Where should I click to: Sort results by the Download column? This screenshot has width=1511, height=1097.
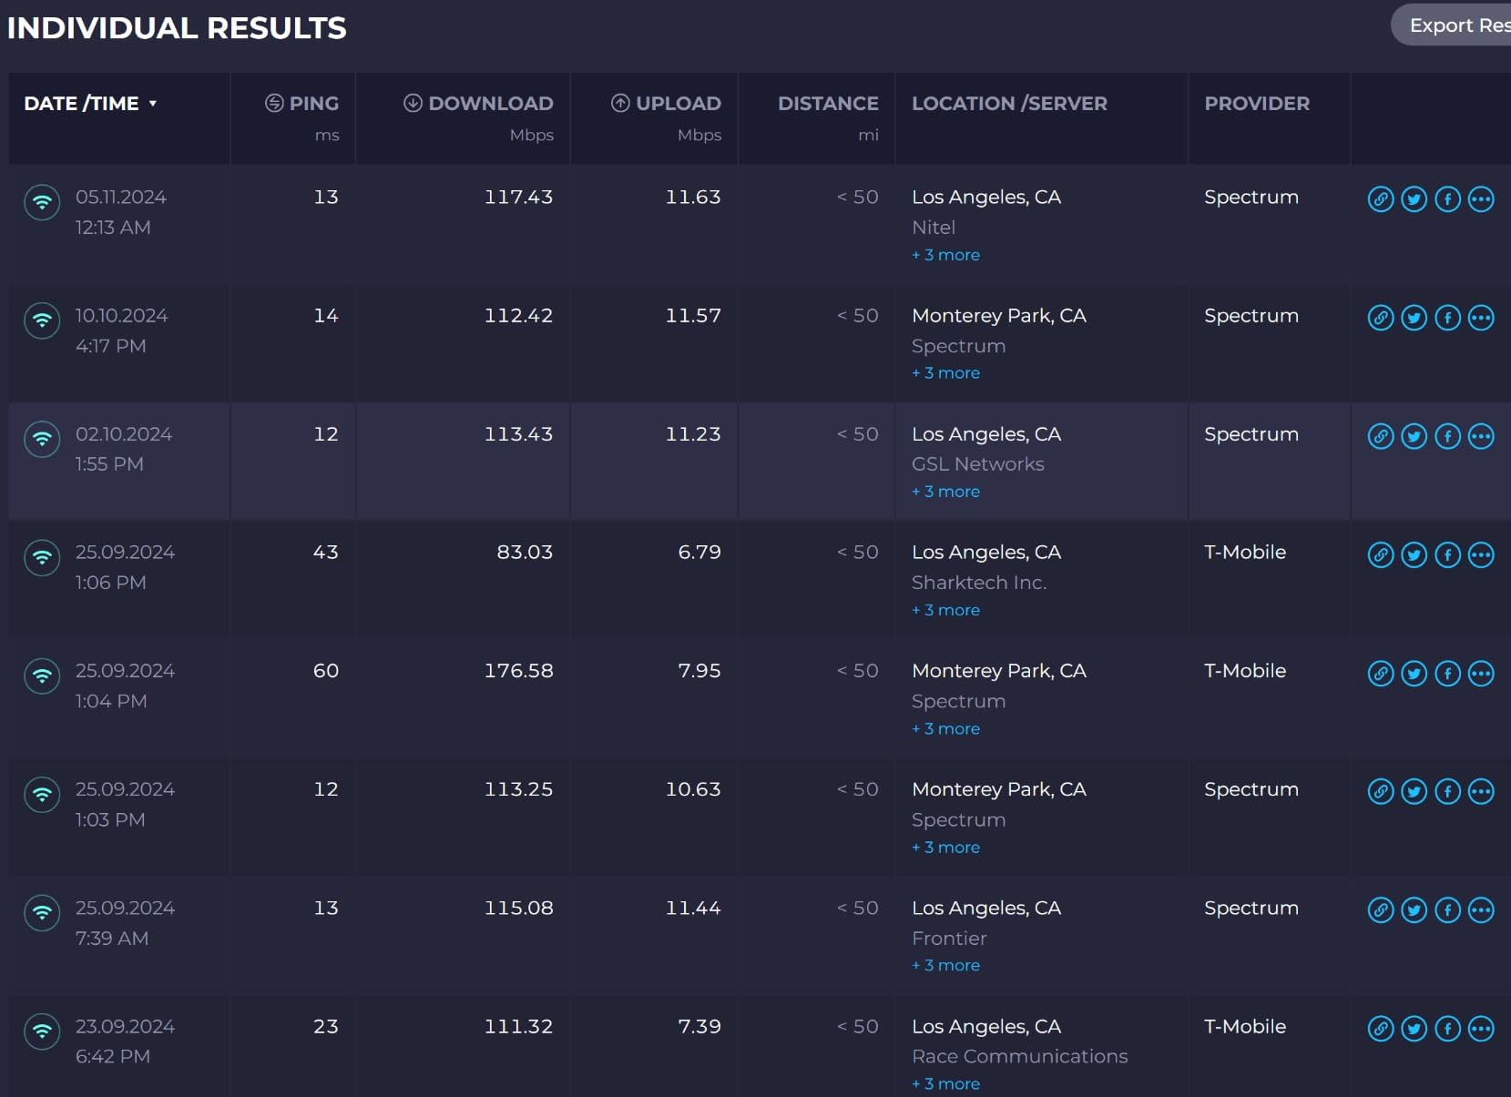point(478,104)
